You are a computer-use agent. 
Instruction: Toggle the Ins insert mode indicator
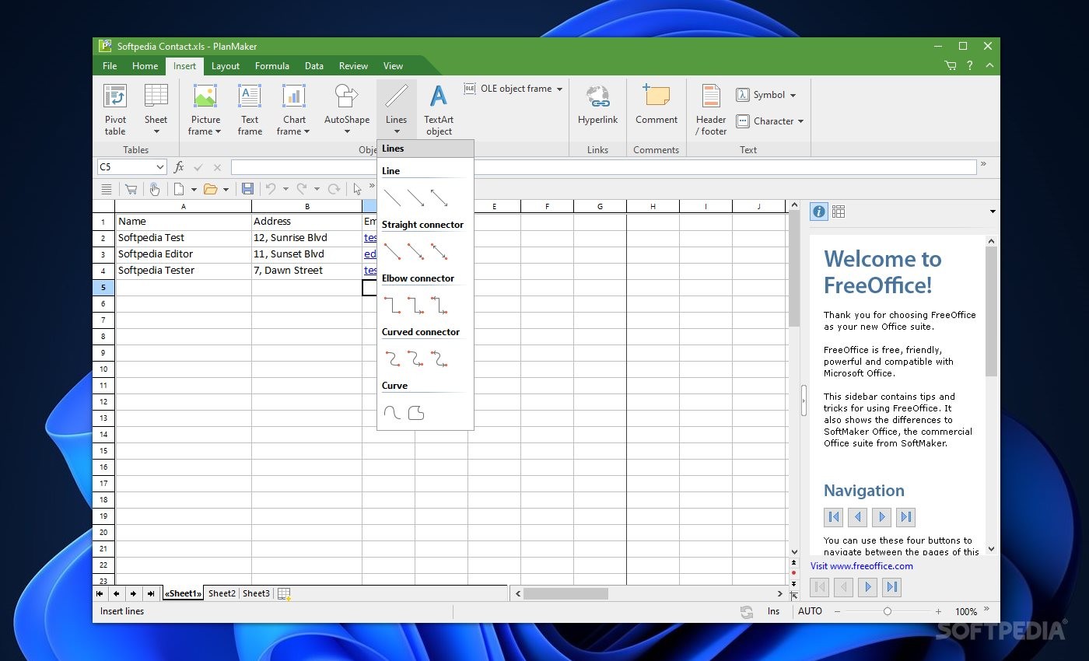coord(773,611)
